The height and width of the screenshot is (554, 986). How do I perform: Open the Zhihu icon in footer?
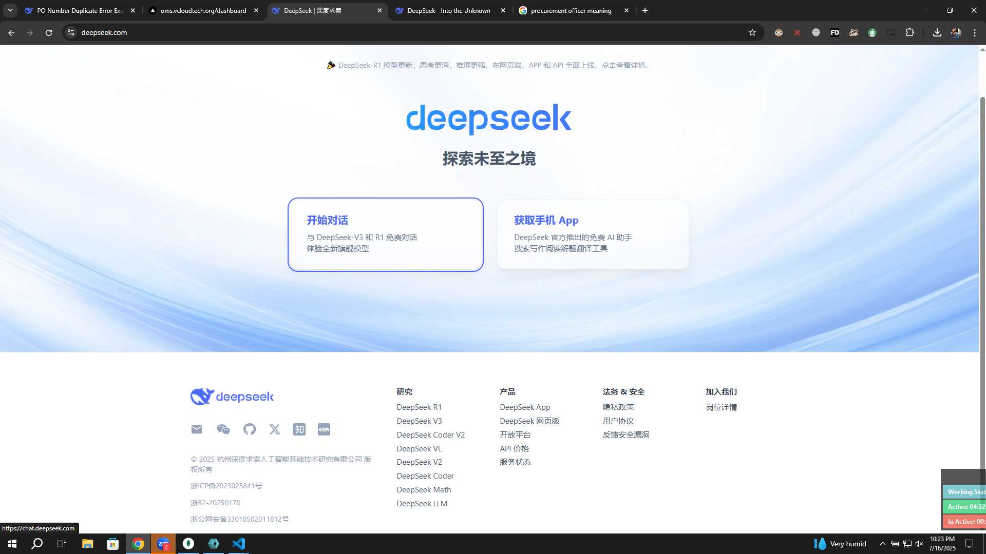(x=299, y=429)
